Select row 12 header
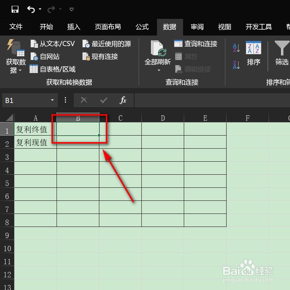The width and height of the screenshot is (290, 290). tap(7, 273)
